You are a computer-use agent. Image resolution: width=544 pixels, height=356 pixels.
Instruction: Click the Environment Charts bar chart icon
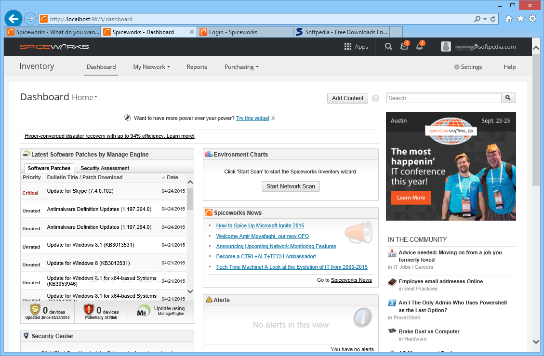[x=209, y=154]
